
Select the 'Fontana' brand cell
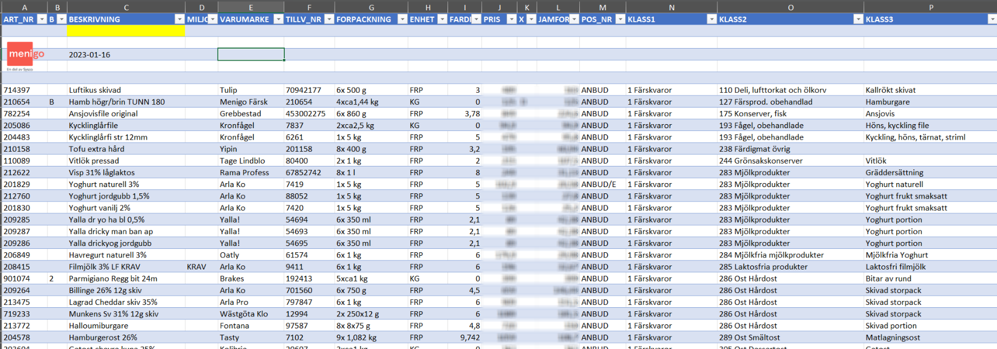click(251, 326)
